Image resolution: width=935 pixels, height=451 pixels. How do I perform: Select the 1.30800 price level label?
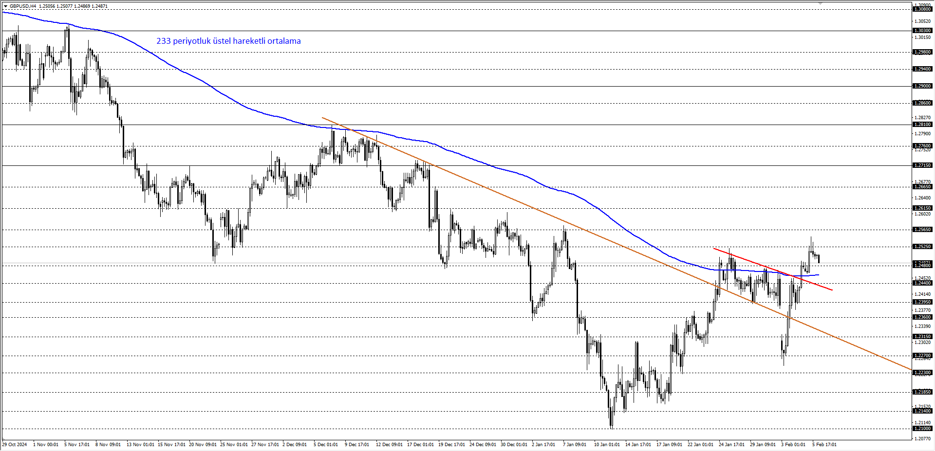922,9
